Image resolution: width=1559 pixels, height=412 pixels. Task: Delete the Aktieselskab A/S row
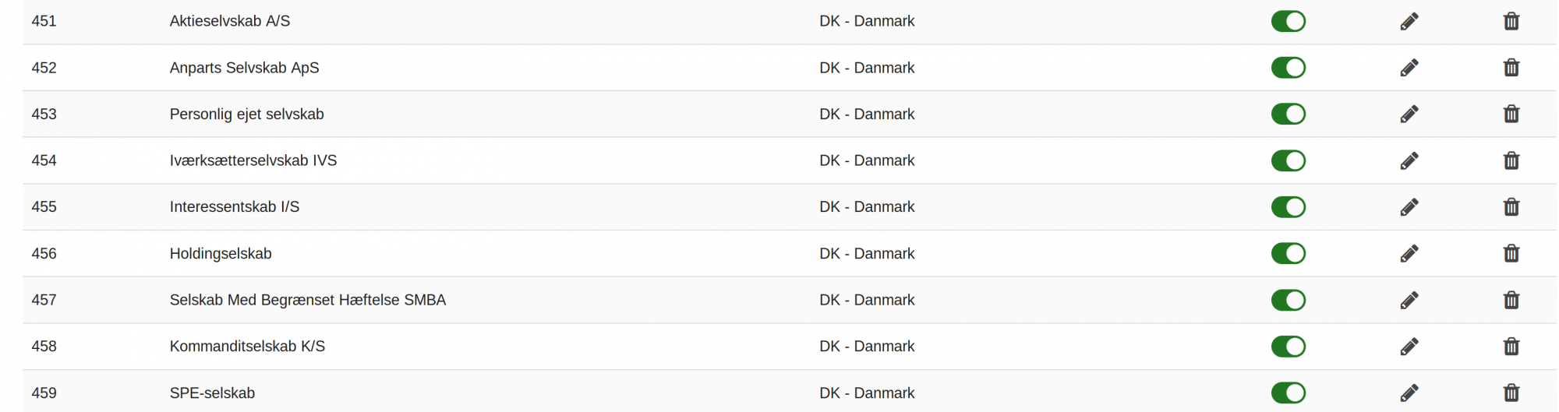[1511, 21]
